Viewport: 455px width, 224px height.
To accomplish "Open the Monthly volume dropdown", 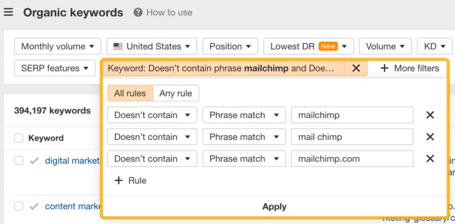I will 57,46.
